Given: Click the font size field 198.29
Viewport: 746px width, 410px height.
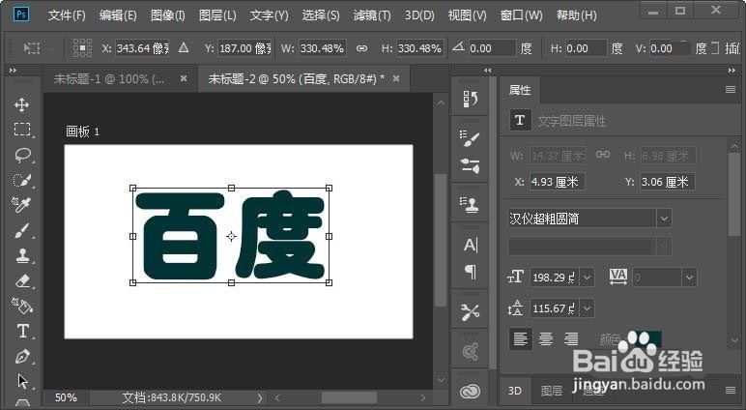Looking at the screenshot, I should pyautogui.click(x=555, y=278).
